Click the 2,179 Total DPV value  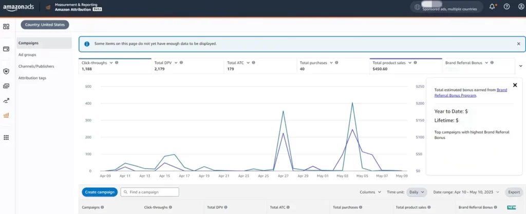[x=159, y=69]
